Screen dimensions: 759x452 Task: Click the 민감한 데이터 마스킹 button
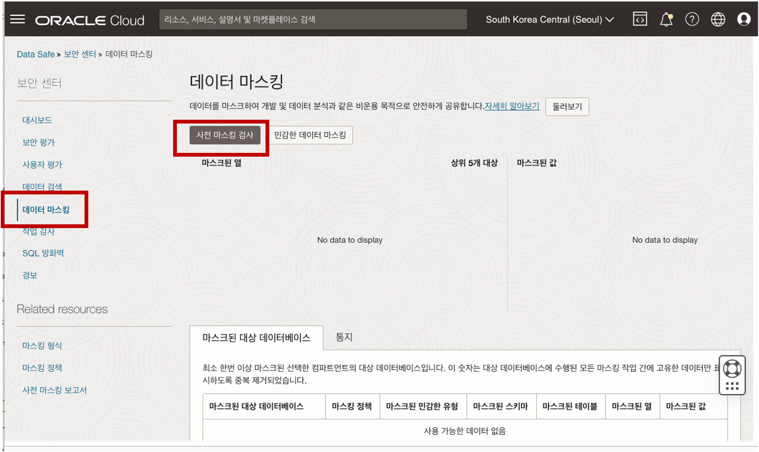(x=309, y=135)
